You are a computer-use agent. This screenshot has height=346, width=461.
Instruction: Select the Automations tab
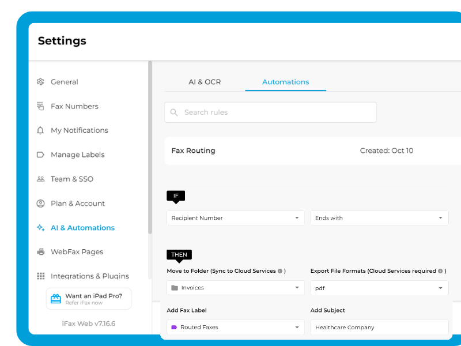(x=285, y=82)
